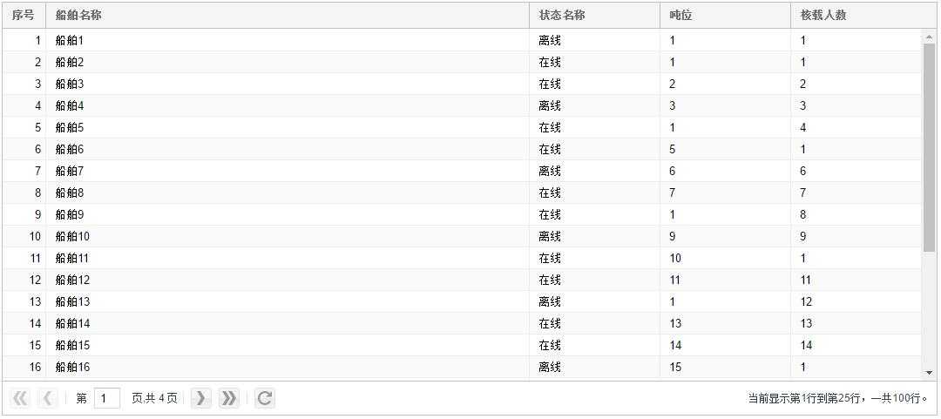Image resolution: width=941 pixels, height=419 pixels.
Task: Sort by the 船舶名称 column header
Action: pyautogui.click(x=288, y=16)
